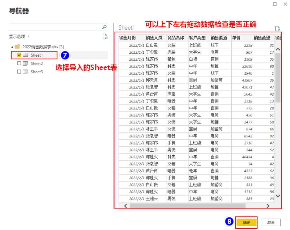Click the cell with price 1309

coord(242,59)
